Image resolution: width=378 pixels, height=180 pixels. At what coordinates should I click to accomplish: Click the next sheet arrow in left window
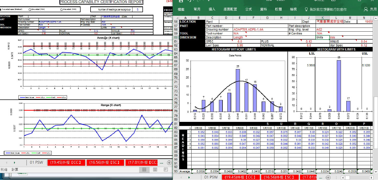click(x=14, y=162)
